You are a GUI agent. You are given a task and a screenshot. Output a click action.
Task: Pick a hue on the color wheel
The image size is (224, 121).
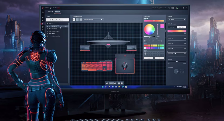pos(149,30)
